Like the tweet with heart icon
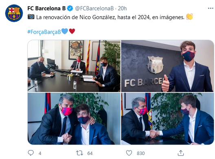 coord(129,153)
